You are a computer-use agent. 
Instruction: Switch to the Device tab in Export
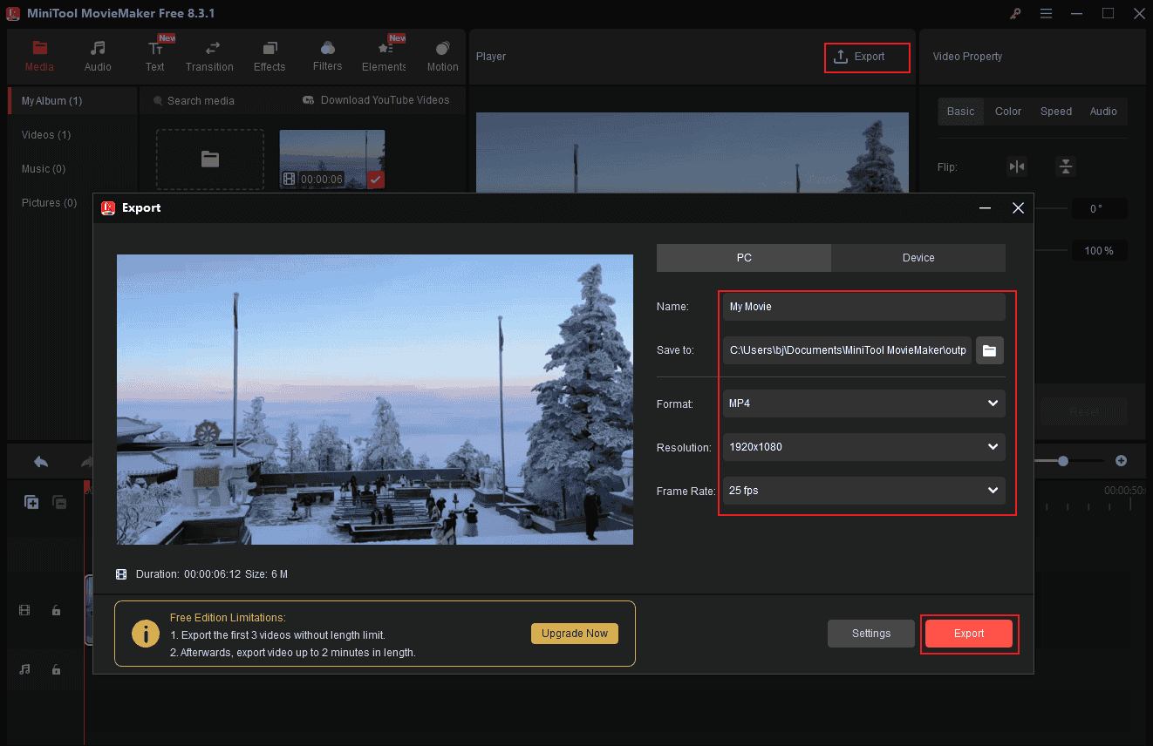point(918,257)
